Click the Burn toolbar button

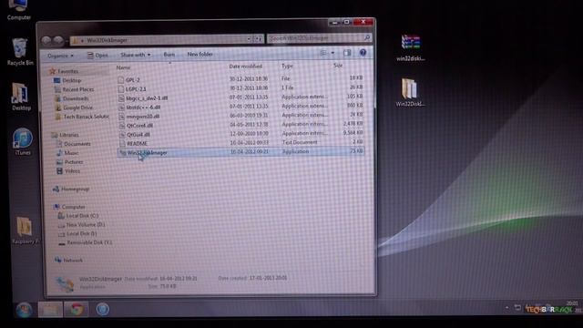[x=169, y=55]
